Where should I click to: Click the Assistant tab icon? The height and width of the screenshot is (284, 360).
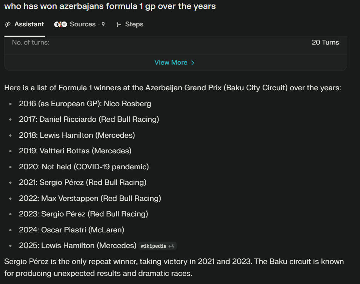[8, 25]
